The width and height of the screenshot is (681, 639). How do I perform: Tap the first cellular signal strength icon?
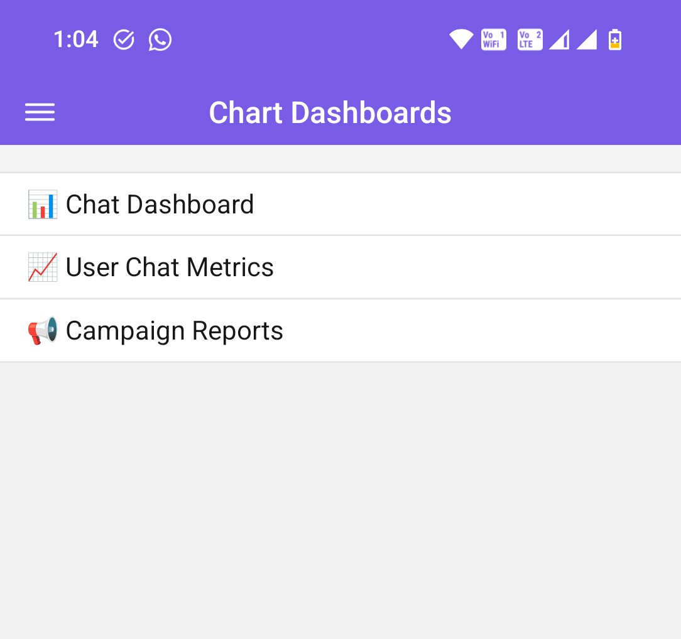560,39
